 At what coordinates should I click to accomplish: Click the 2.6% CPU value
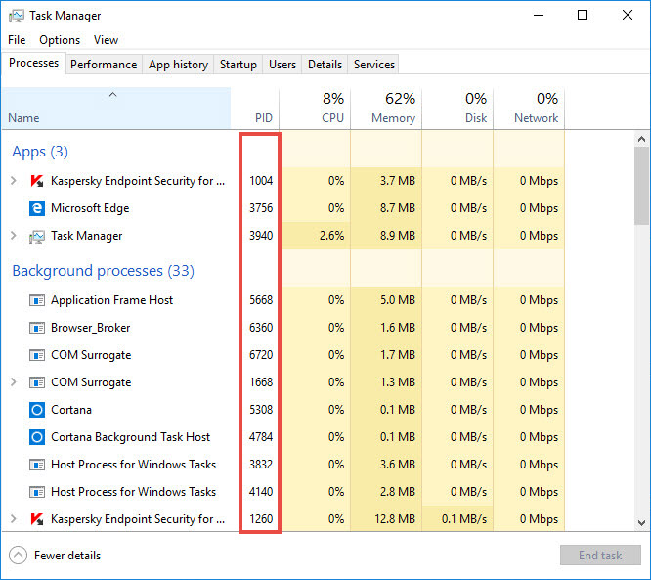pyautogui.click(x=331, y=236)
